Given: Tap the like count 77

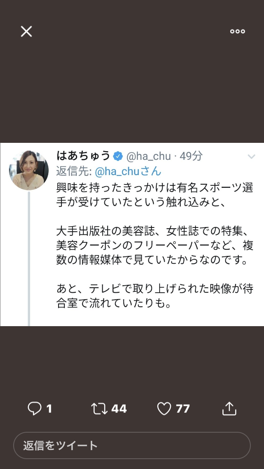Looking at the screenshot, I should pyautogui.click(x=183, y=409).
